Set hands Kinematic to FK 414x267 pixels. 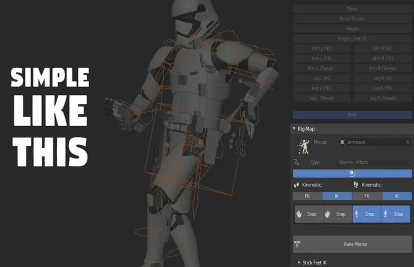click(x=307, y=196)
